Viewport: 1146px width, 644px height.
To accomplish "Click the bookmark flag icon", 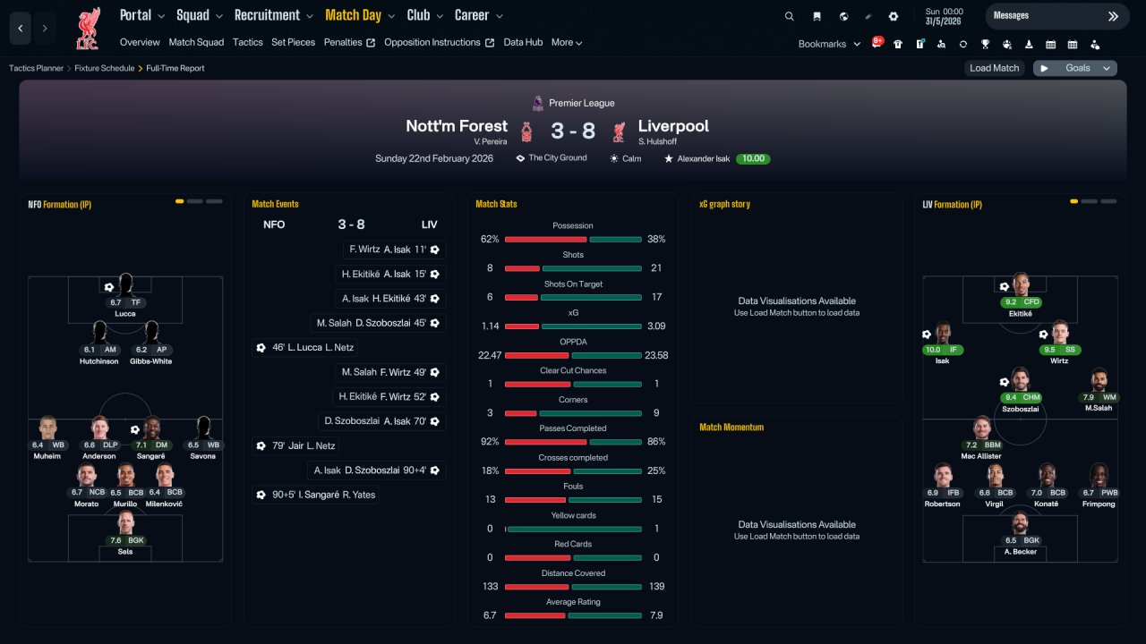I will click(x=817, y=16).
